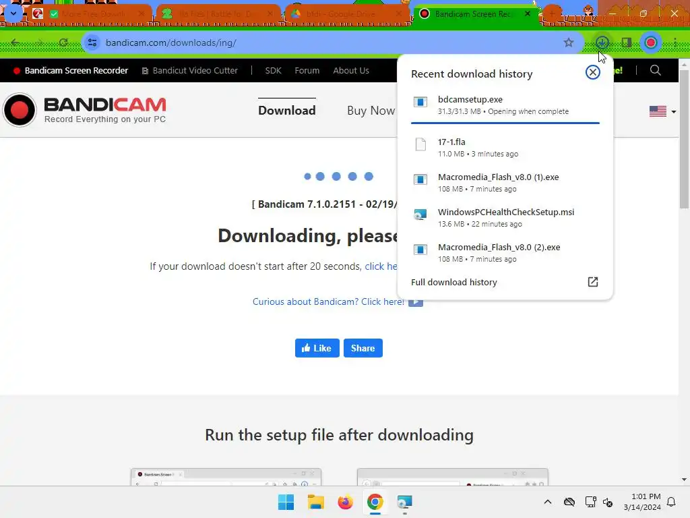The height and width of the screenshot is (518, 690).
Task: Close the Recent download history popup
Action: [593, 72]
